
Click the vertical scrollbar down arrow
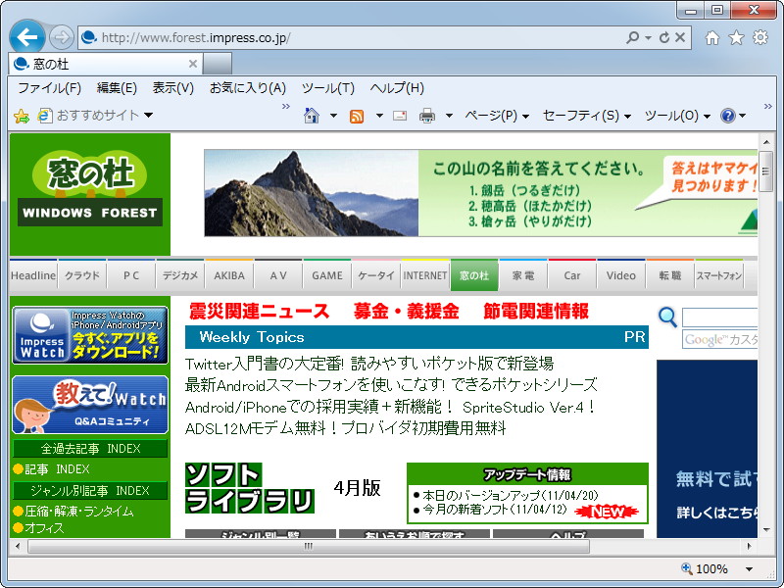(x=766, y=529)
